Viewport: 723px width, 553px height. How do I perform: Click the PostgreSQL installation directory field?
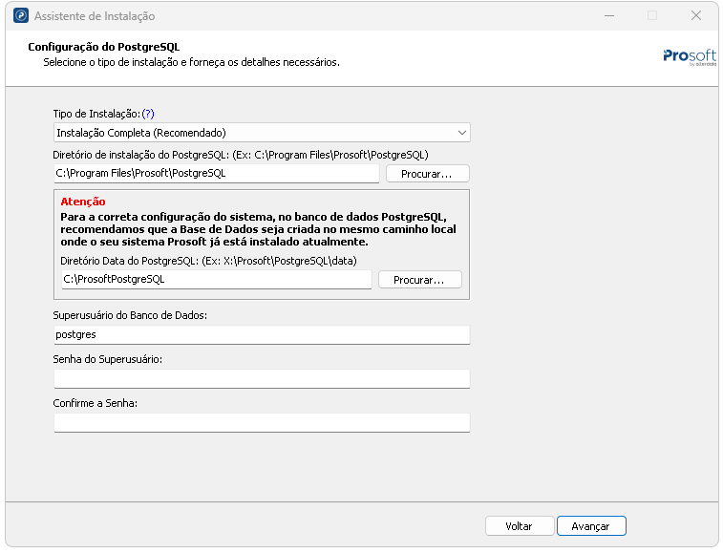pyautogui.click(x=217, y=174)
